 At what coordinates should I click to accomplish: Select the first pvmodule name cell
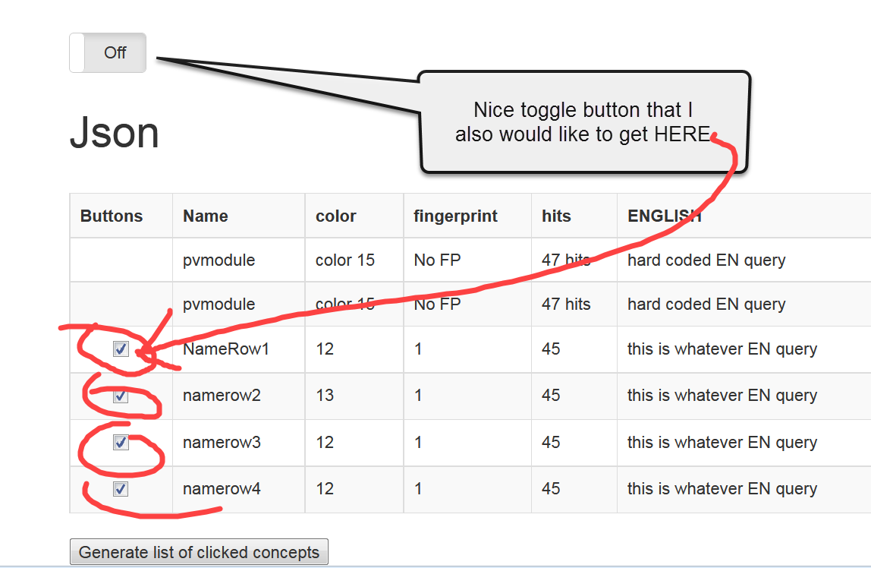tap(219, 260)
